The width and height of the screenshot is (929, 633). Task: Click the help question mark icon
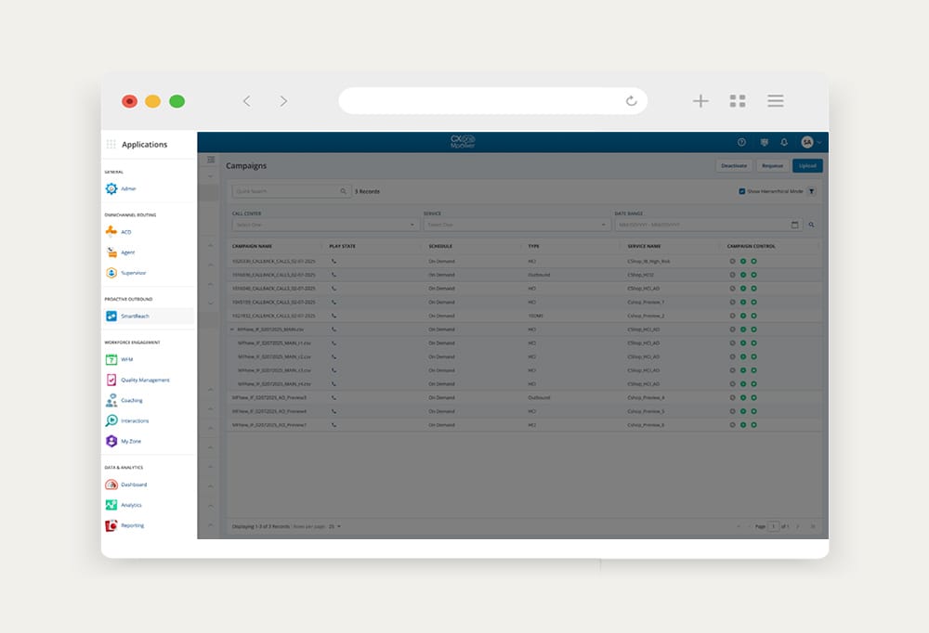[741, 142]
